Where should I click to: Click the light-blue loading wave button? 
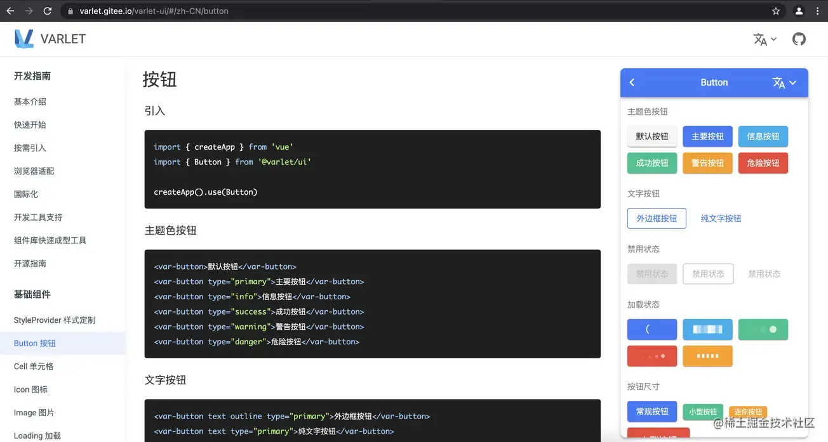click(x=707, y=329)
